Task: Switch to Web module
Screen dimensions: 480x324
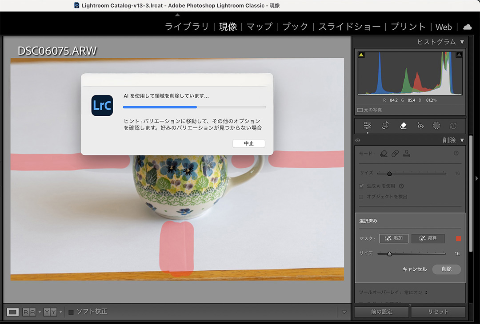Action: click(444, 27)
